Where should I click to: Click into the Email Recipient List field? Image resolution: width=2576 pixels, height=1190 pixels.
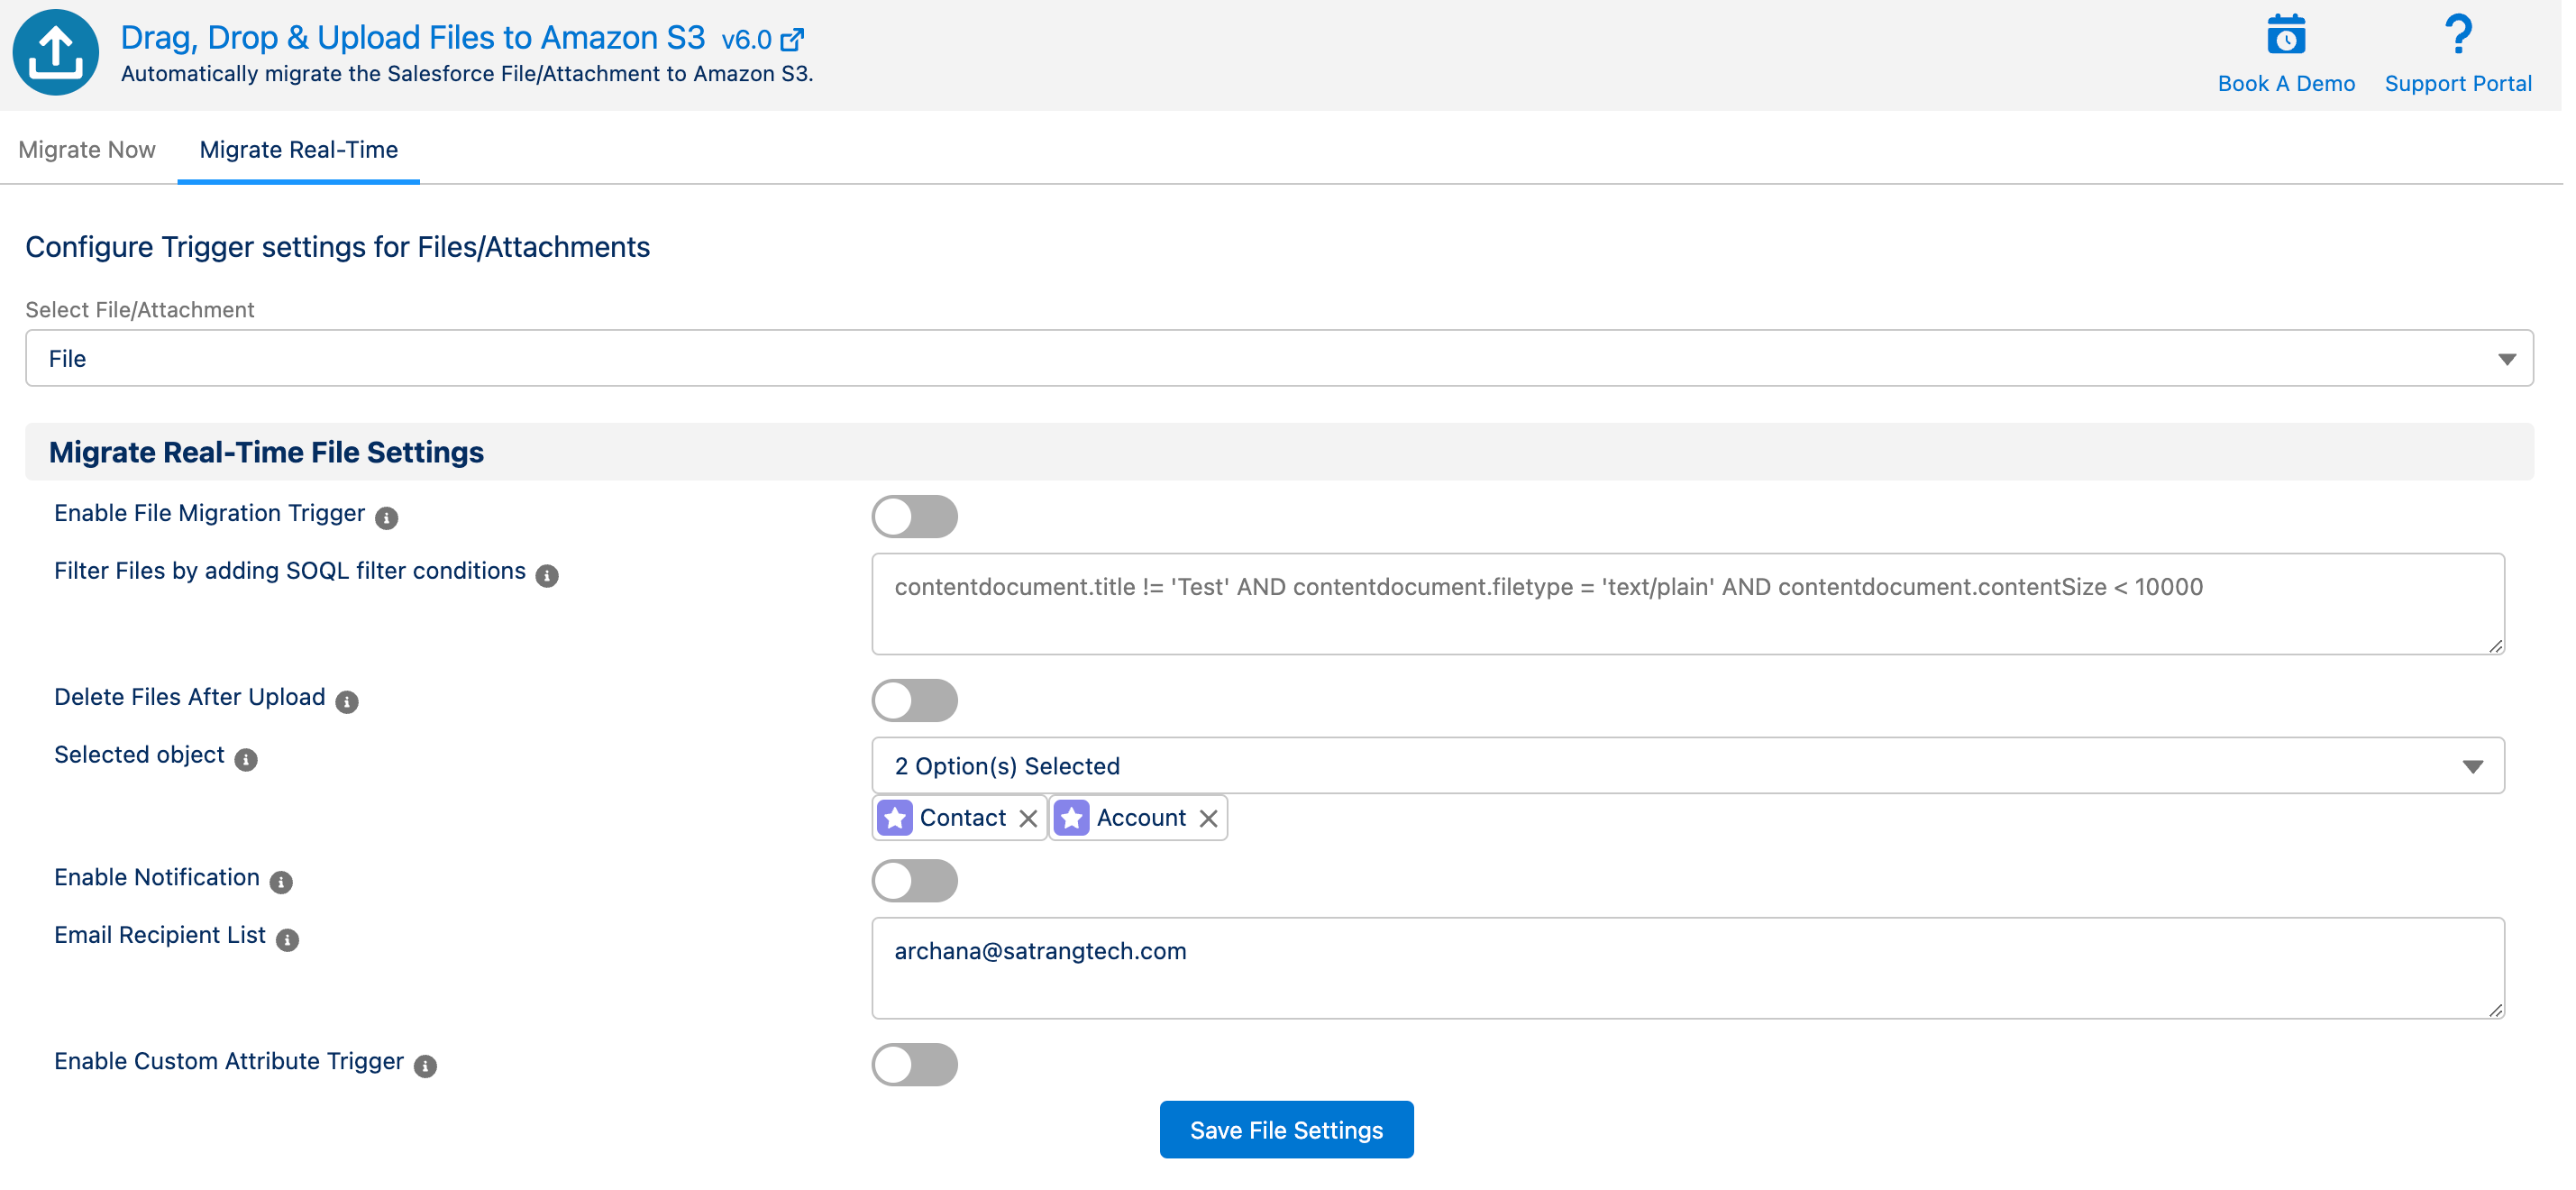point(1687,967)
